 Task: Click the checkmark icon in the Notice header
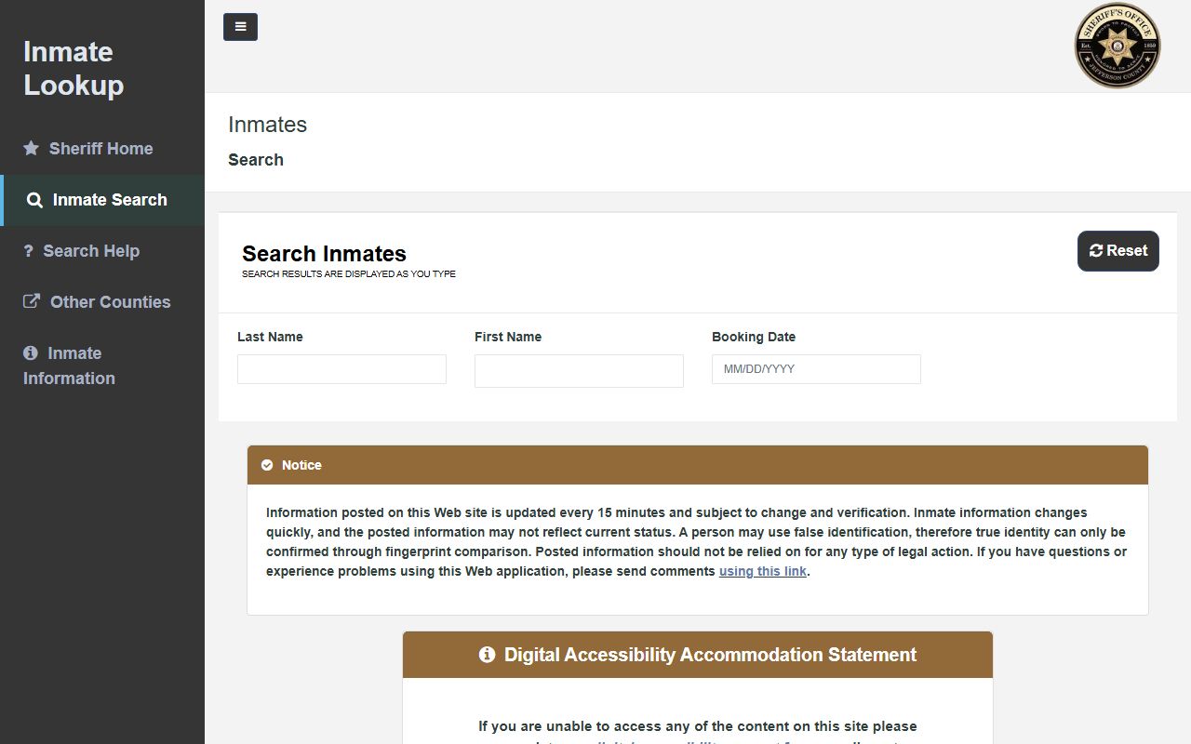click(267, 465)
